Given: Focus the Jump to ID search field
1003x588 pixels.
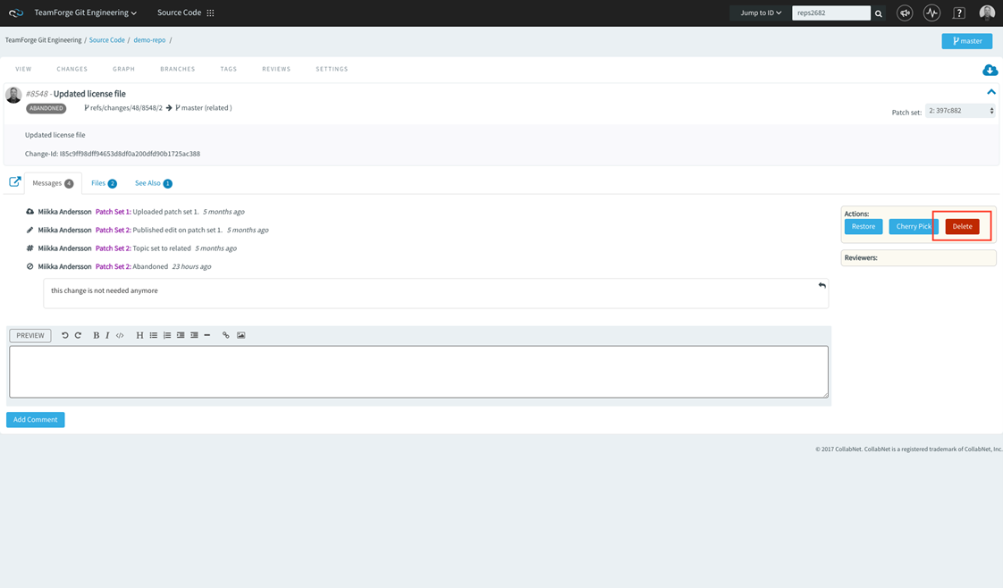Looking at the screenshot, I should [x=831, y=13].
